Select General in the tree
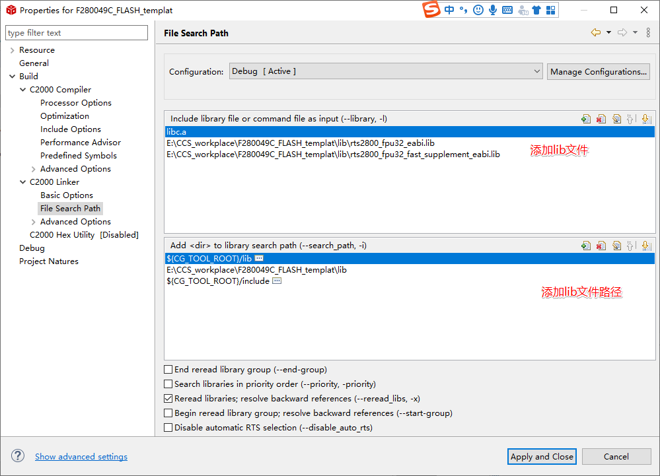 tap(34, 63)
